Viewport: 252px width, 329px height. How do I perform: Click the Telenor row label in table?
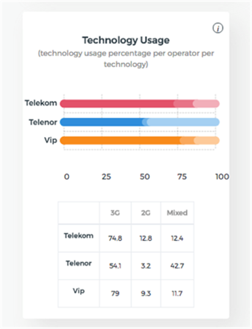[79, 263]
